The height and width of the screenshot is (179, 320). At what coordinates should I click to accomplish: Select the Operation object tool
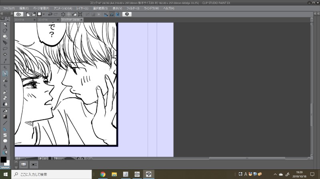point(5,37)
